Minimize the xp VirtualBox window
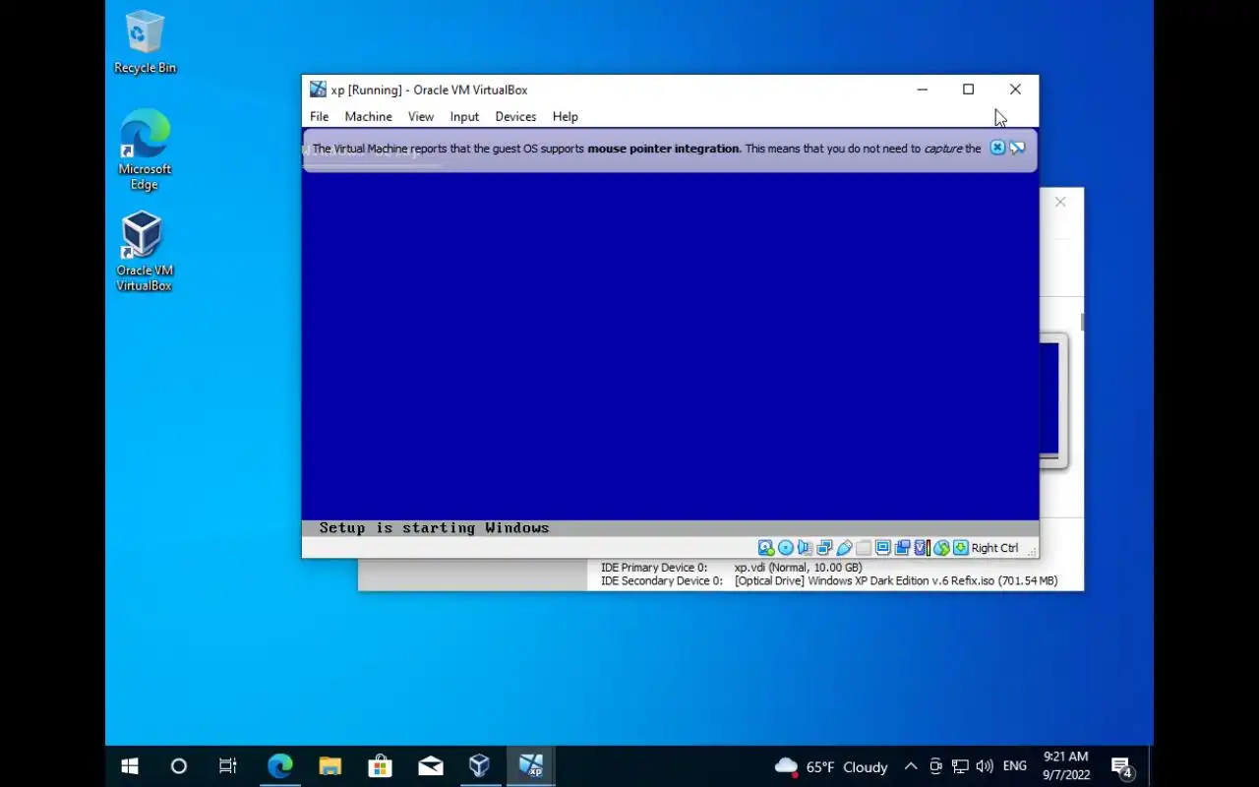 [922, 90]
